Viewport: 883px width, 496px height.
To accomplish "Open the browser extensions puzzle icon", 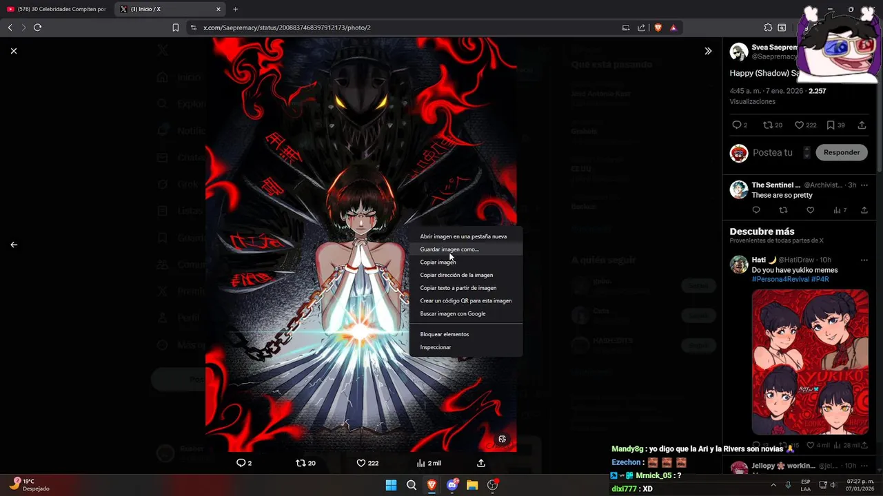I will point(768,28).
